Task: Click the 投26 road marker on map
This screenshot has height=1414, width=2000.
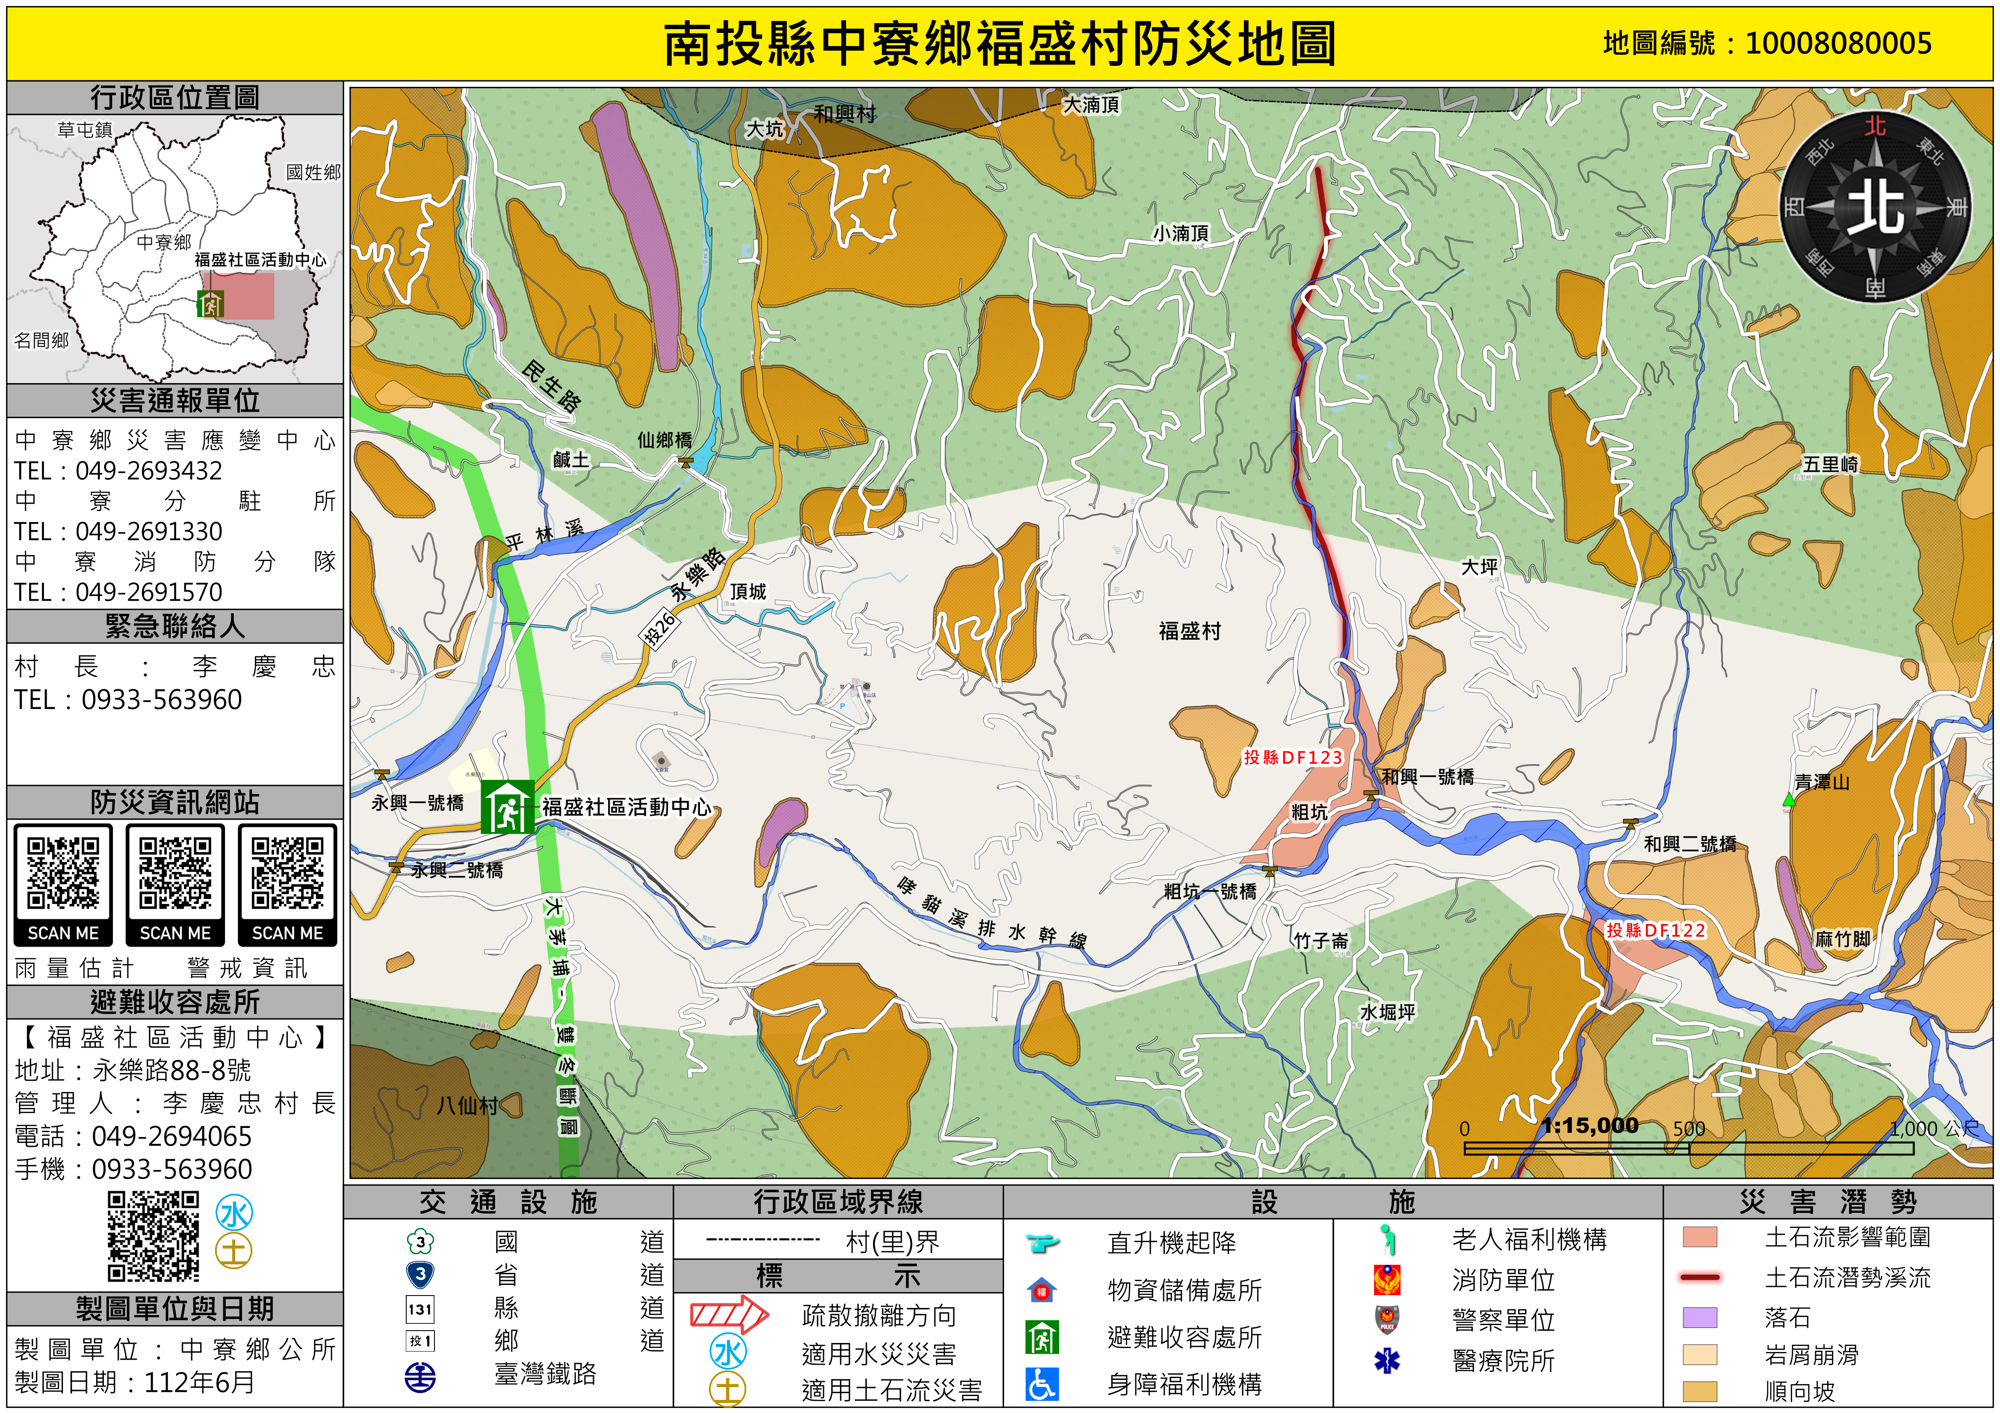Action: [659, 628]
